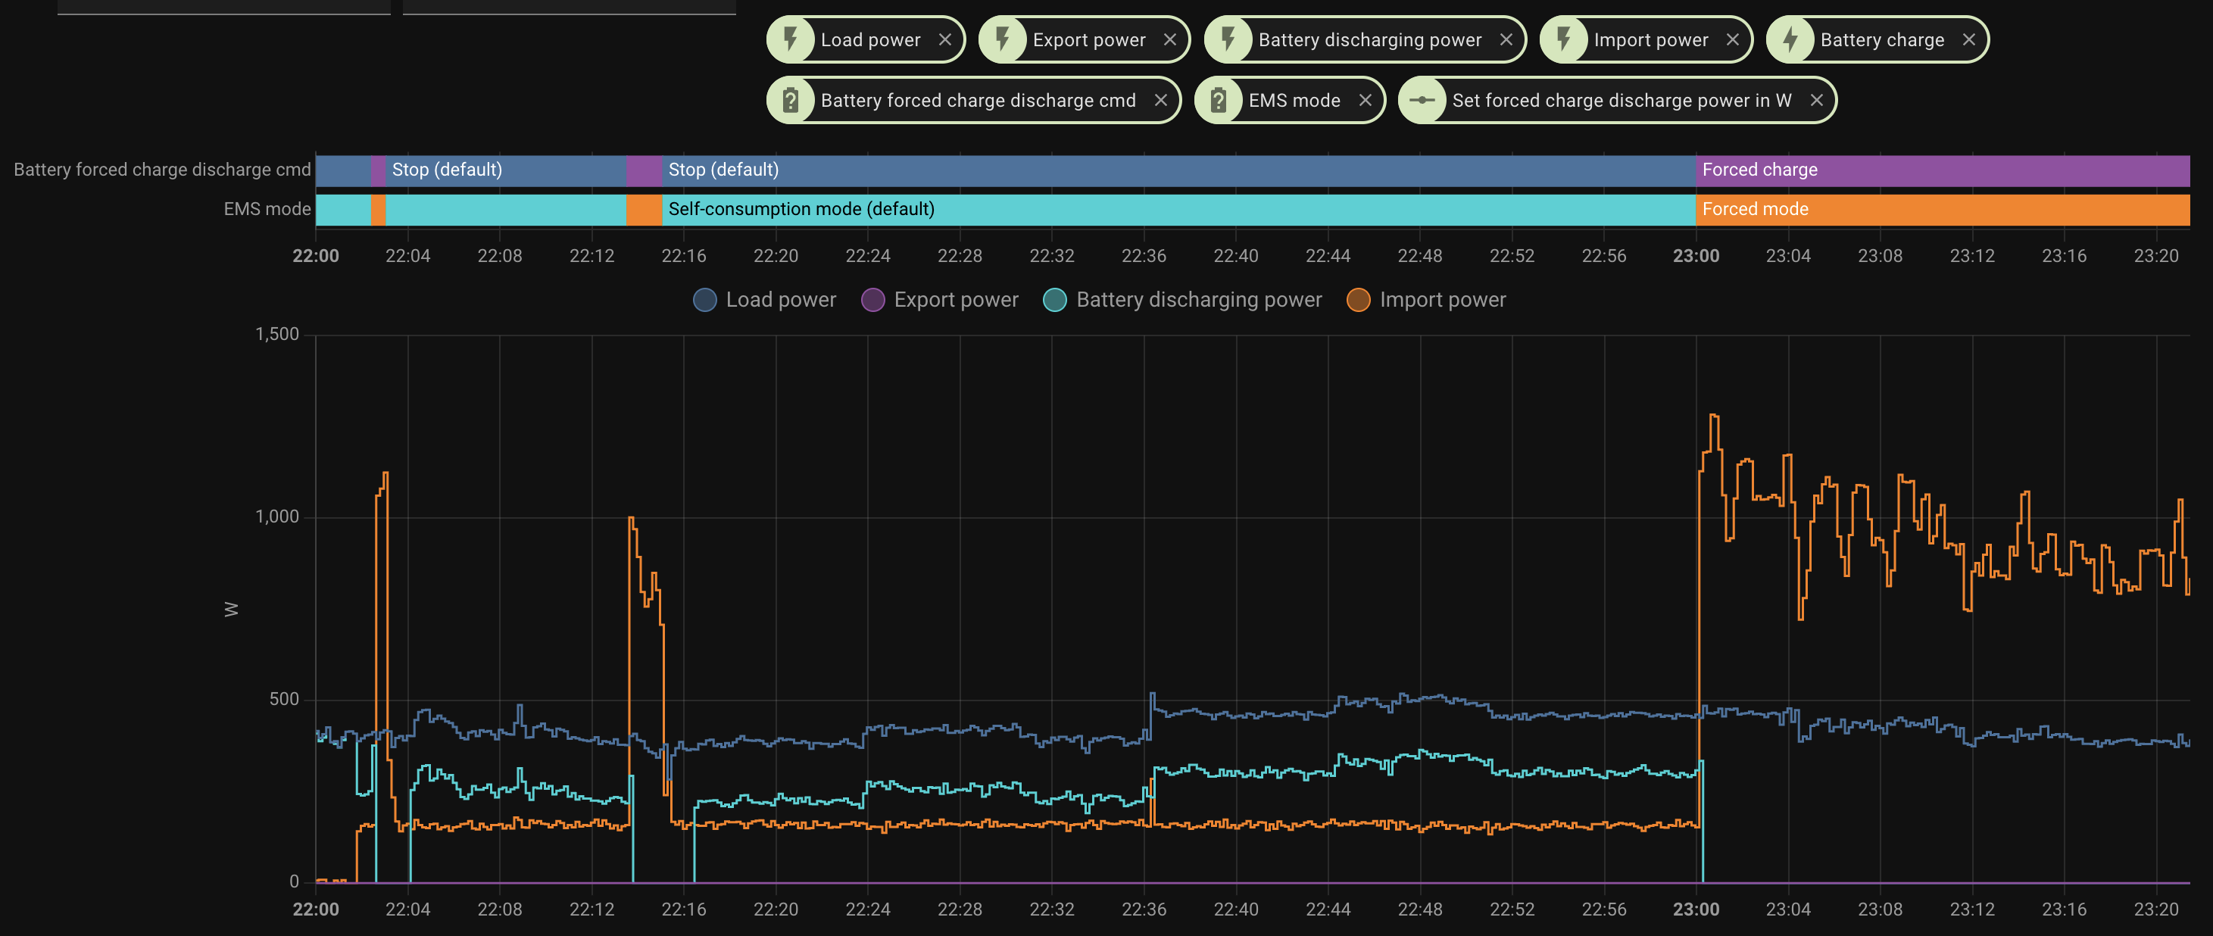2213x936 pixels.
Task: Toggle Import power visibility in the chart legend
Action: pos(1443,299)
